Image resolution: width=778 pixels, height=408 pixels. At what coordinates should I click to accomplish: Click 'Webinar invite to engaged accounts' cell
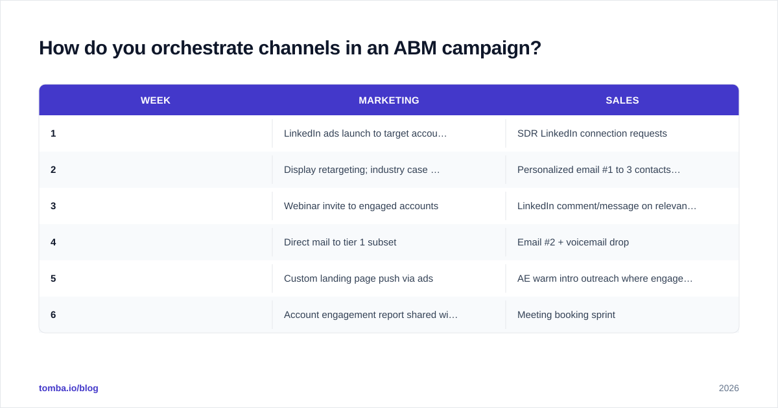(x=389, y=206)
